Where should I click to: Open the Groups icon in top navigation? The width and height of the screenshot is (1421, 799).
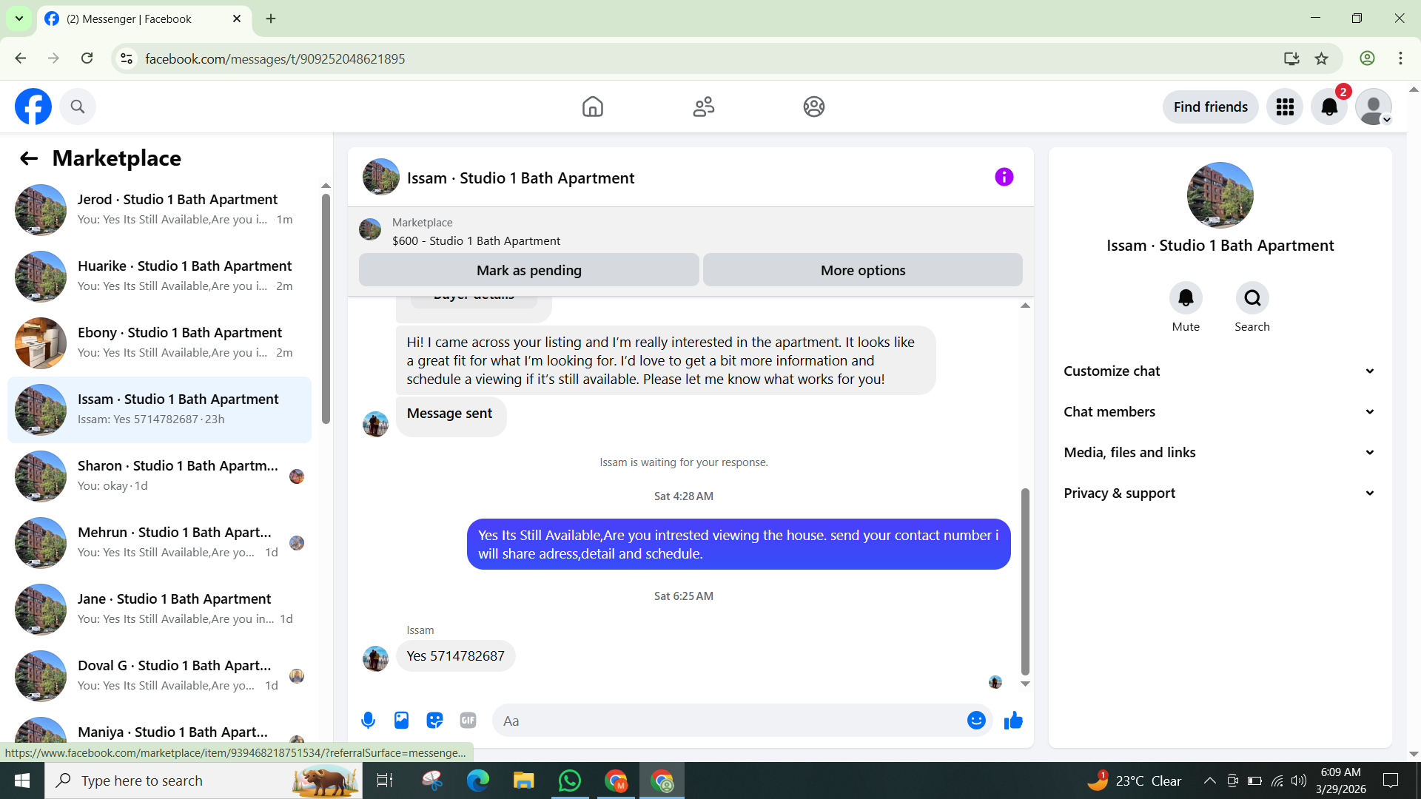click(x=814, y=107)
